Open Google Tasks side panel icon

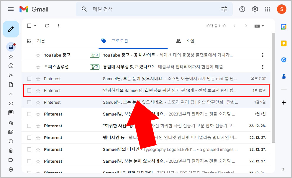[x=284, y=60]
